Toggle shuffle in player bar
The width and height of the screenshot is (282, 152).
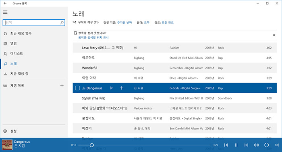tap(277, 145)
